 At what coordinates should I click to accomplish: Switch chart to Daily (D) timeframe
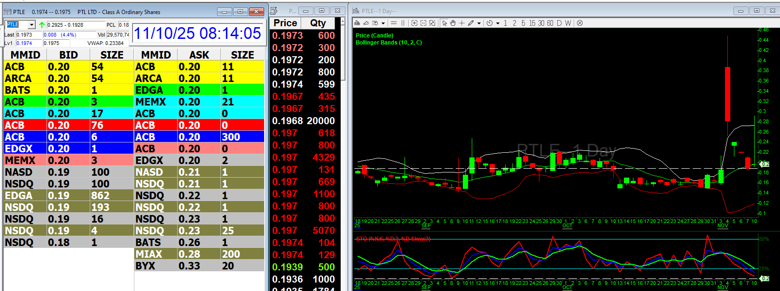(559, 23)
